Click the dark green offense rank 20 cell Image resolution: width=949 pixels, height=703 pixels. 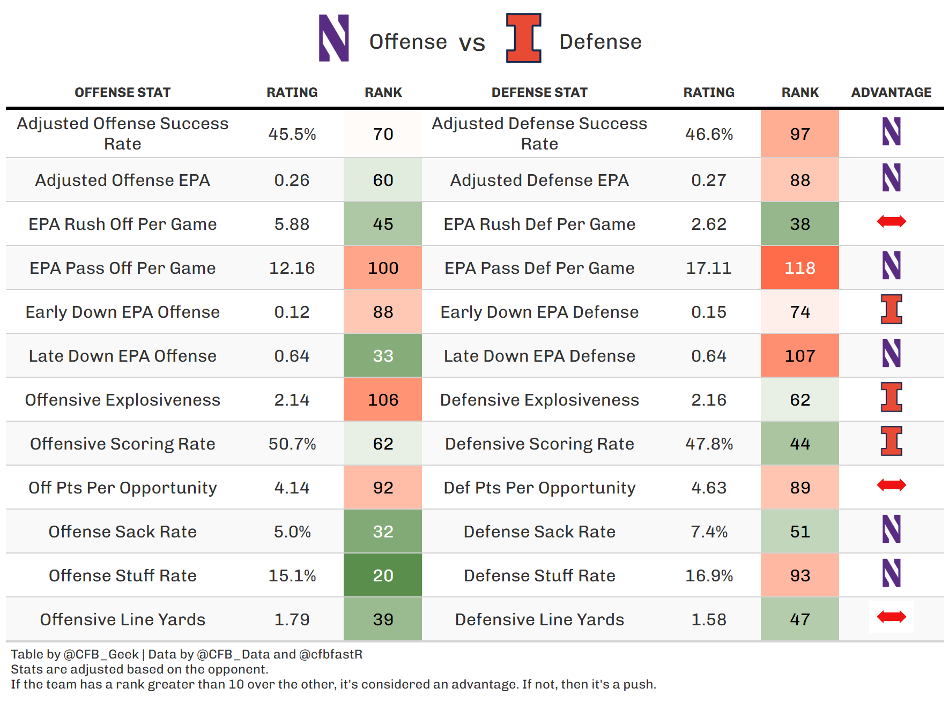[383, 575]
